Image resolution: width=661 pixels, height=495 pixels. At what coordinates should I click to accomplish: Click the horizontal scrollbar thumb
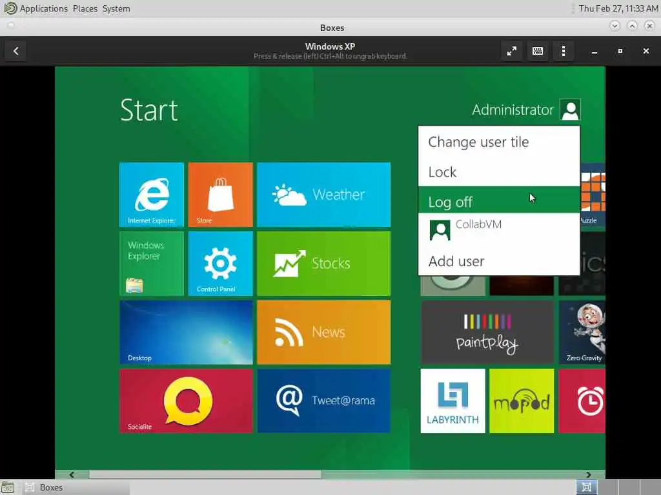[x=205, y=474]
